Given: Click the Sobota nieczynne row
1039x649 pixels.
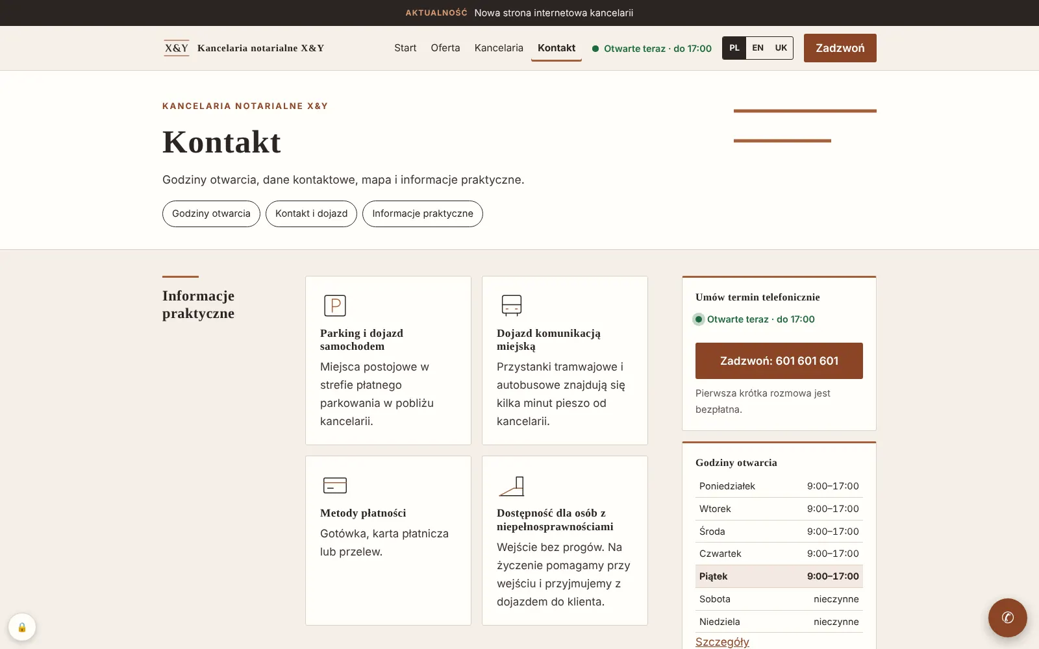Looking at the screenshot, I should pyautogui.click(x=779, y=599).
